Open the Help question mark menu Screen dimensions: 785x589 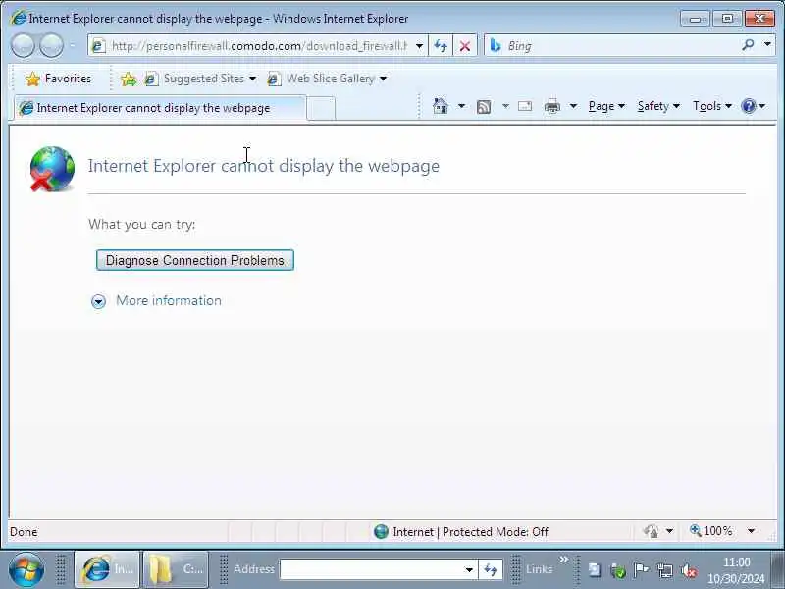[753, 106]
